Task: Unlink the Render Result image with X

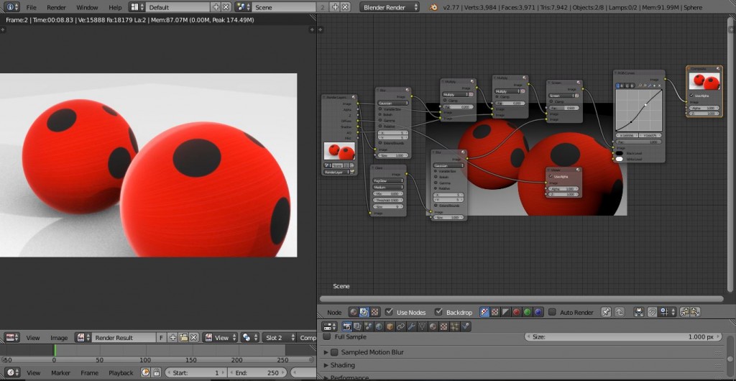Action: pyautogui.click(x=194, y=337)
